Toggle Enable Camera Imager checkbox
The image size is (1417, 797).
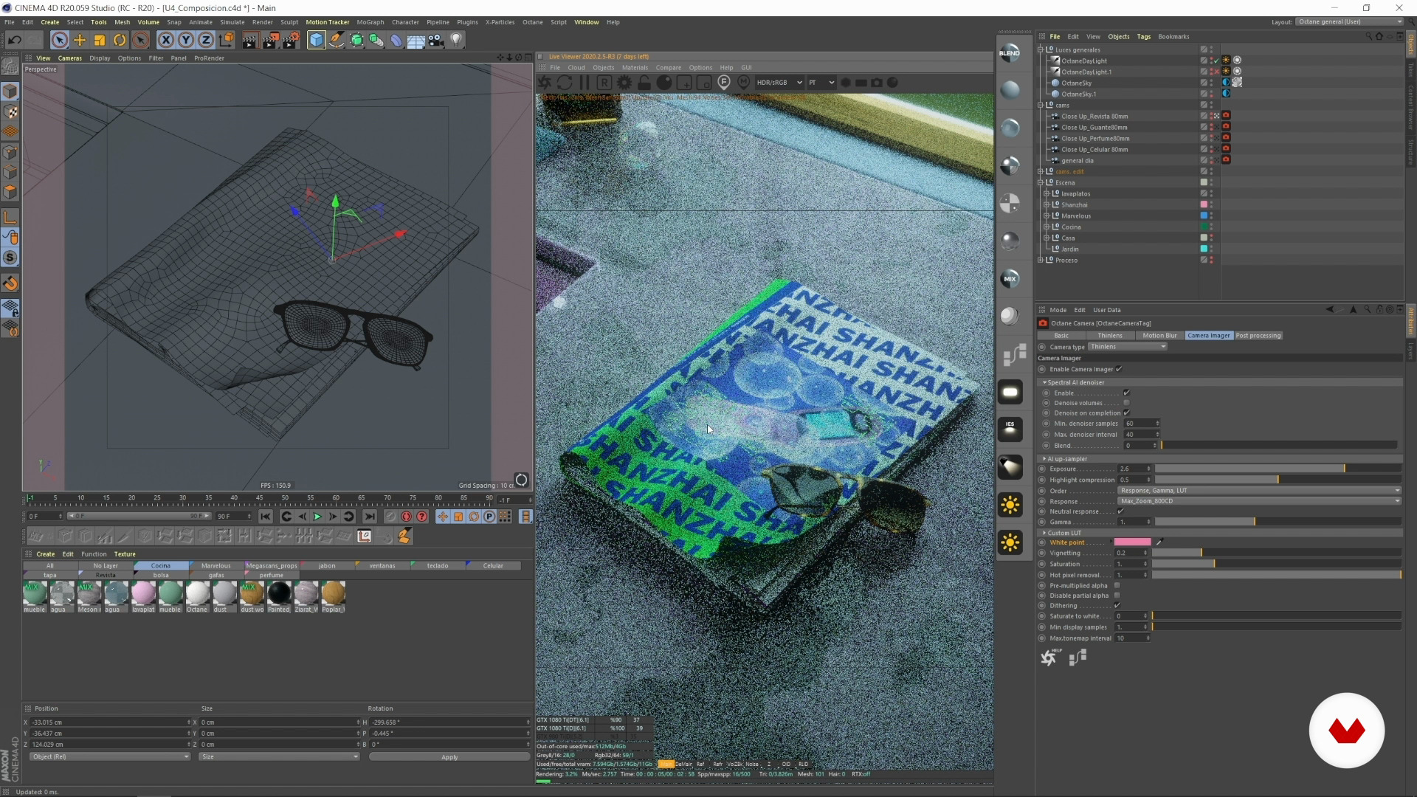click(1119, 369)
